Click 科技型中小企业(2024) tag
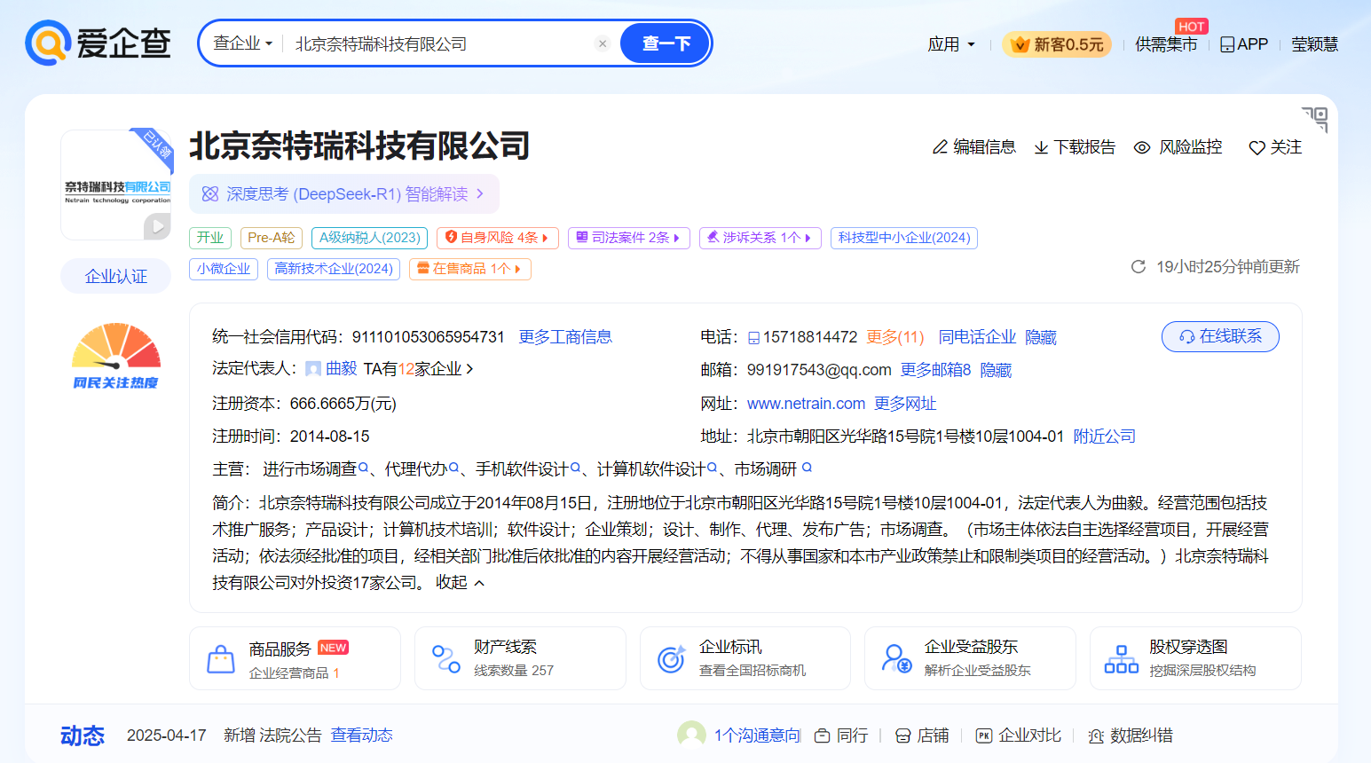Image resolution: width=1371 pixels, height=763 pixels. (904, 238)
